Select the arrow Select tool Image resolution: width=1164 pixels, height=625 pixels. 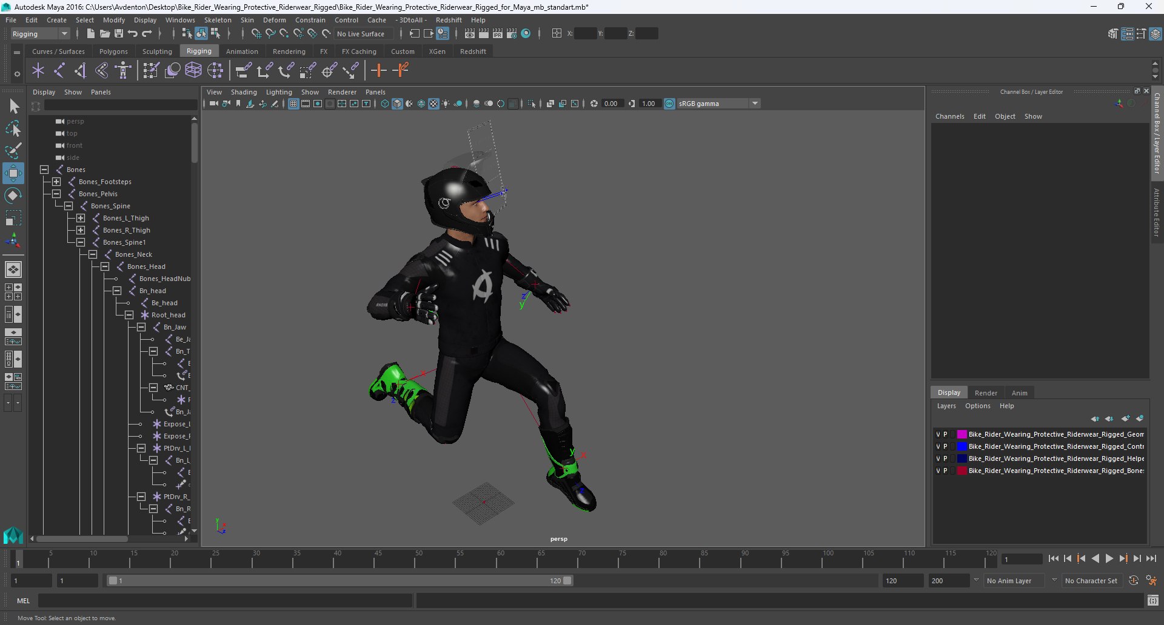[13, 107]
